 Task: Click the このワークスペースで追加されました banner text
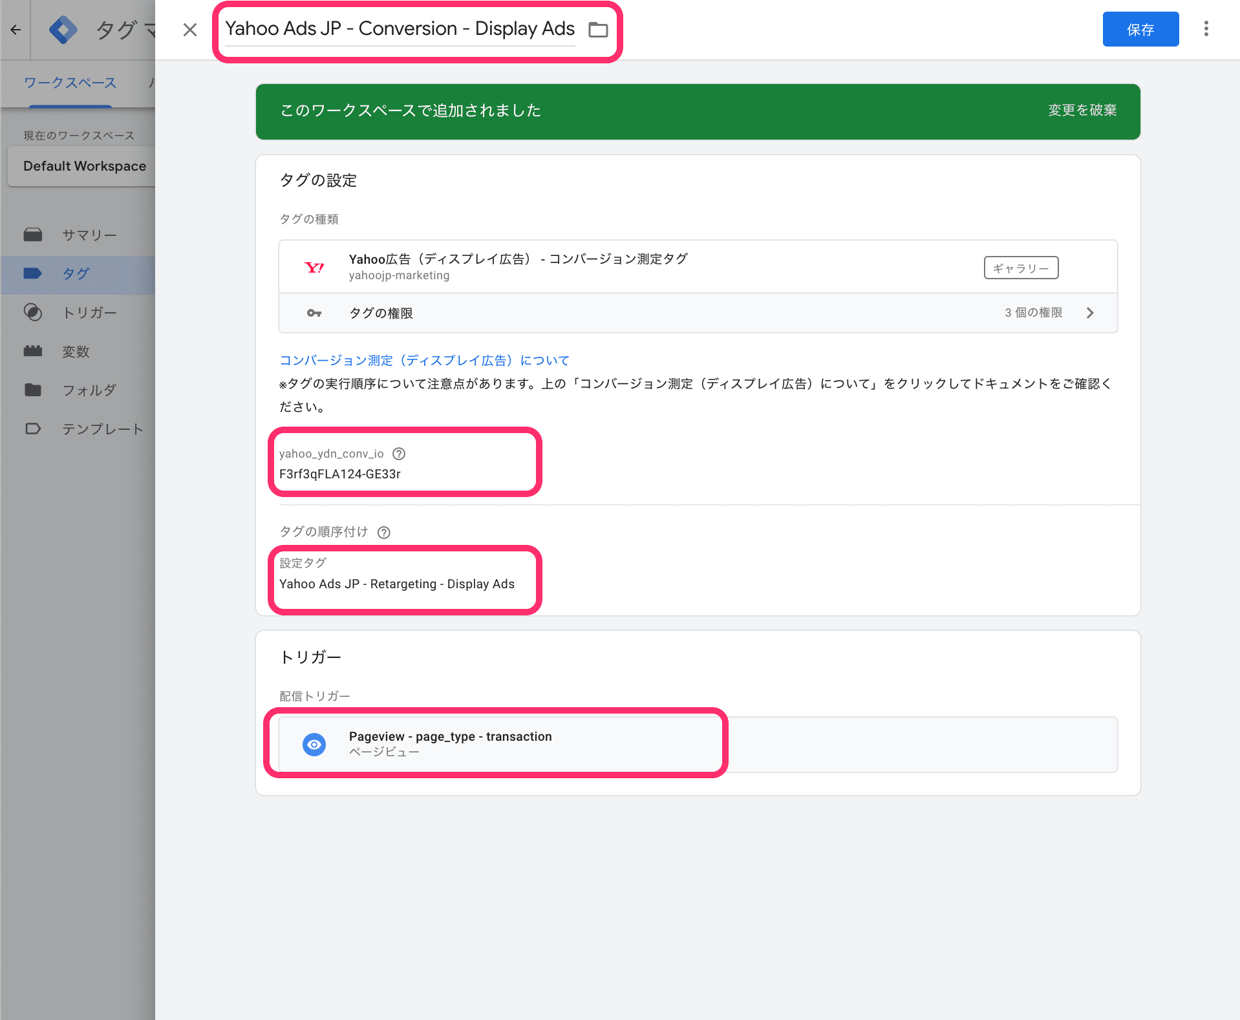pyautogui.click(x=411, y=111)
